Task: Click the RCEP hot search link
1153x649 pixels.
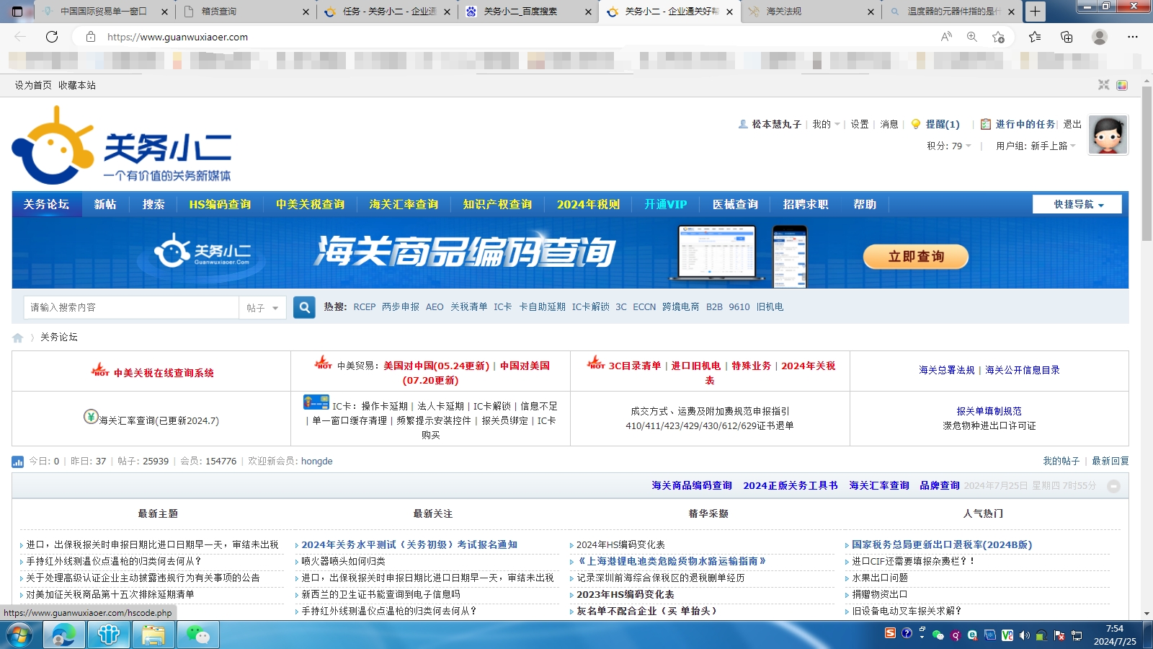Action: 364,307
